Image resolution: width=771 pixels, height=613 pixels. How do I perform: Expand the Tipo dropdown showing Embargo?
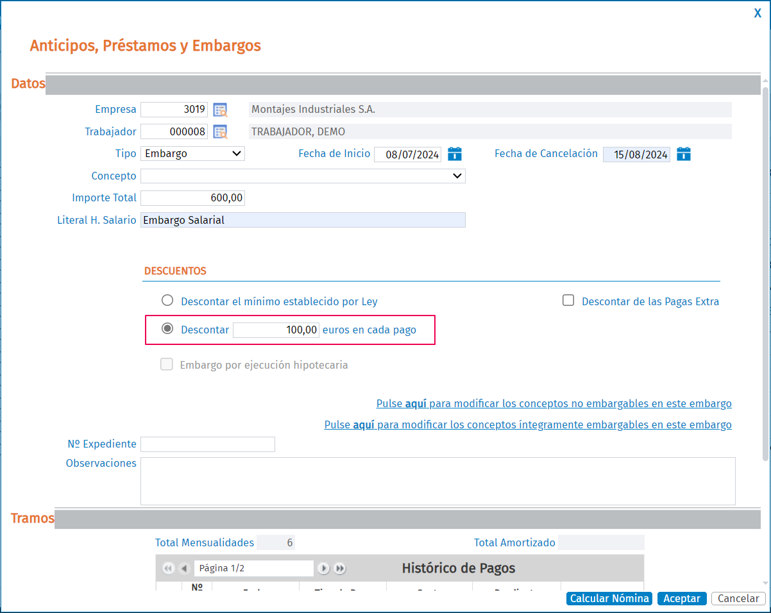192,154
